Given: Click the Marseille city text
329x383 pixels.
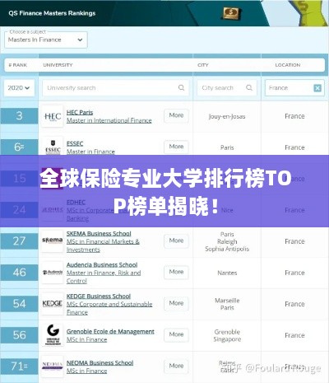Looking at the screenshot, I should [x=227, y=301].
